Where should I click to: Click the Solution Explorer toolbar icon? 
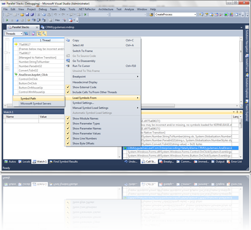(201, 15)
